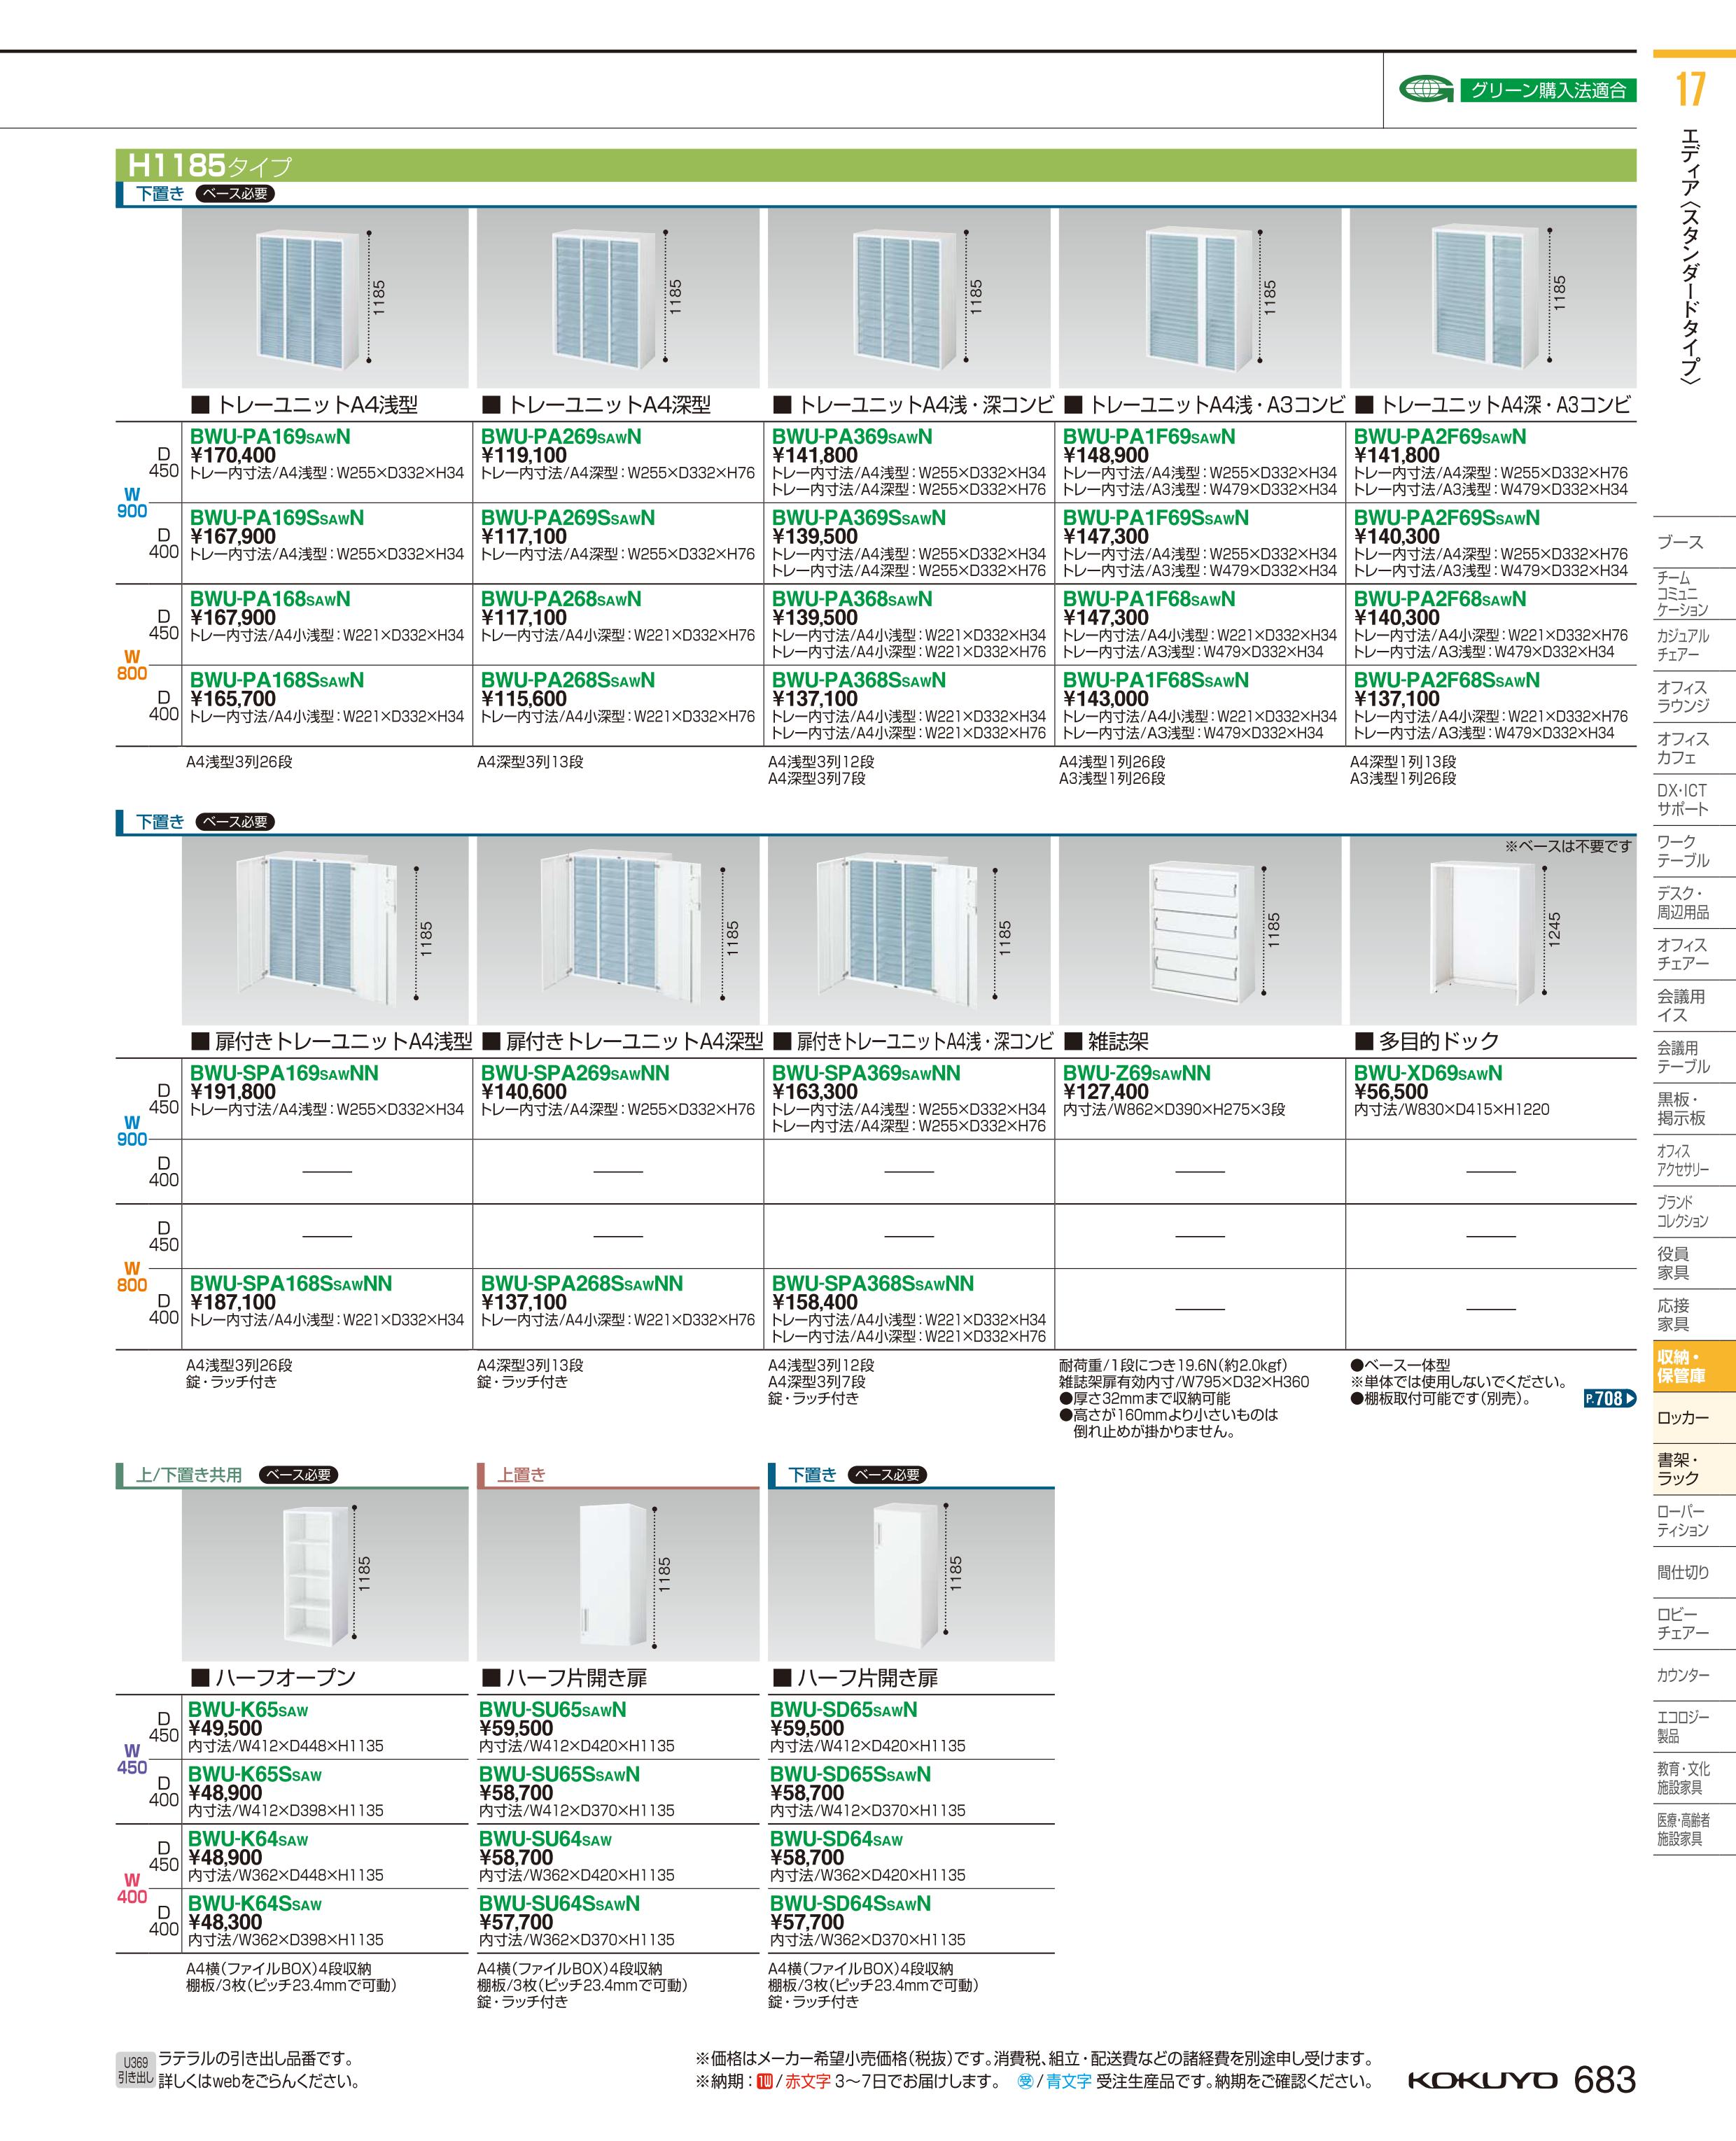
Task: Click model number BWU-K65SAW
Action: [248, 1710]
